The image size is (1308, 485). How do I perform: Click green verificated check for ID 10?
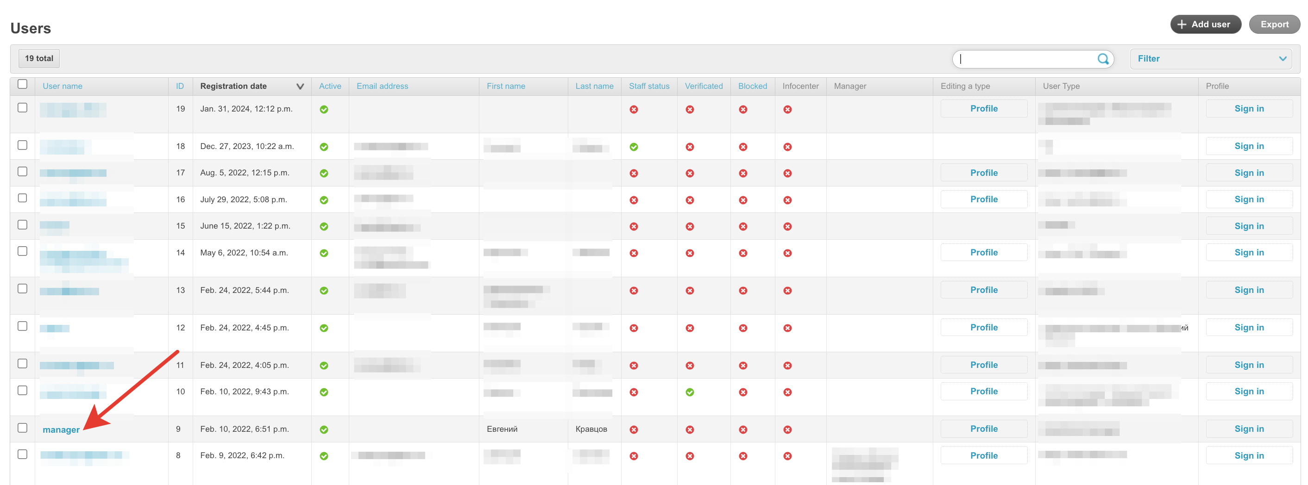(689, 392)
